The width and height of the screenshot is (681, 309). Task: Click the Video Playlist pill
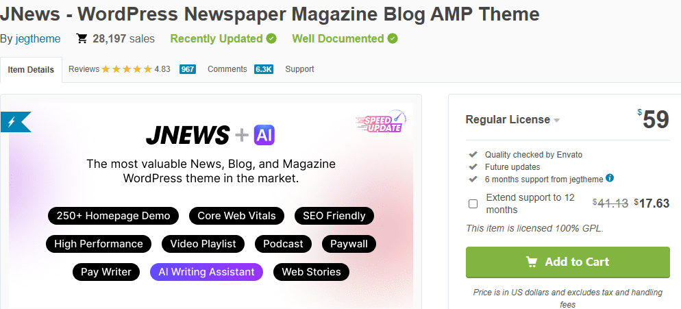[203, 244]
